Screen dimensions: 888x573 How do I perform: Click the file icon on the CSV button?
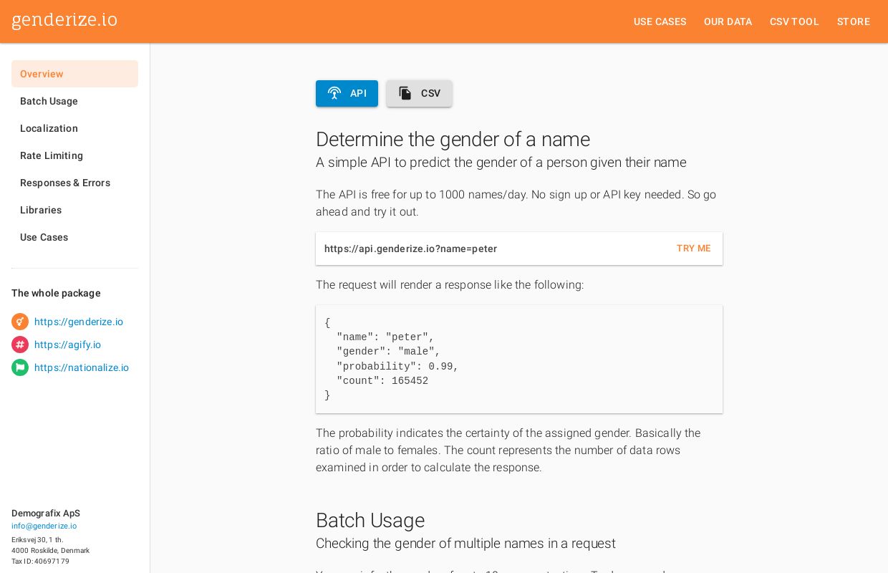(x=405, y=93)
